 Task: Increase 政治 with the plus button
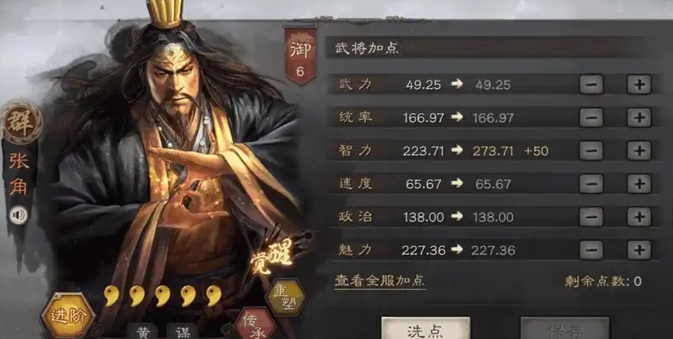[639, 217]
